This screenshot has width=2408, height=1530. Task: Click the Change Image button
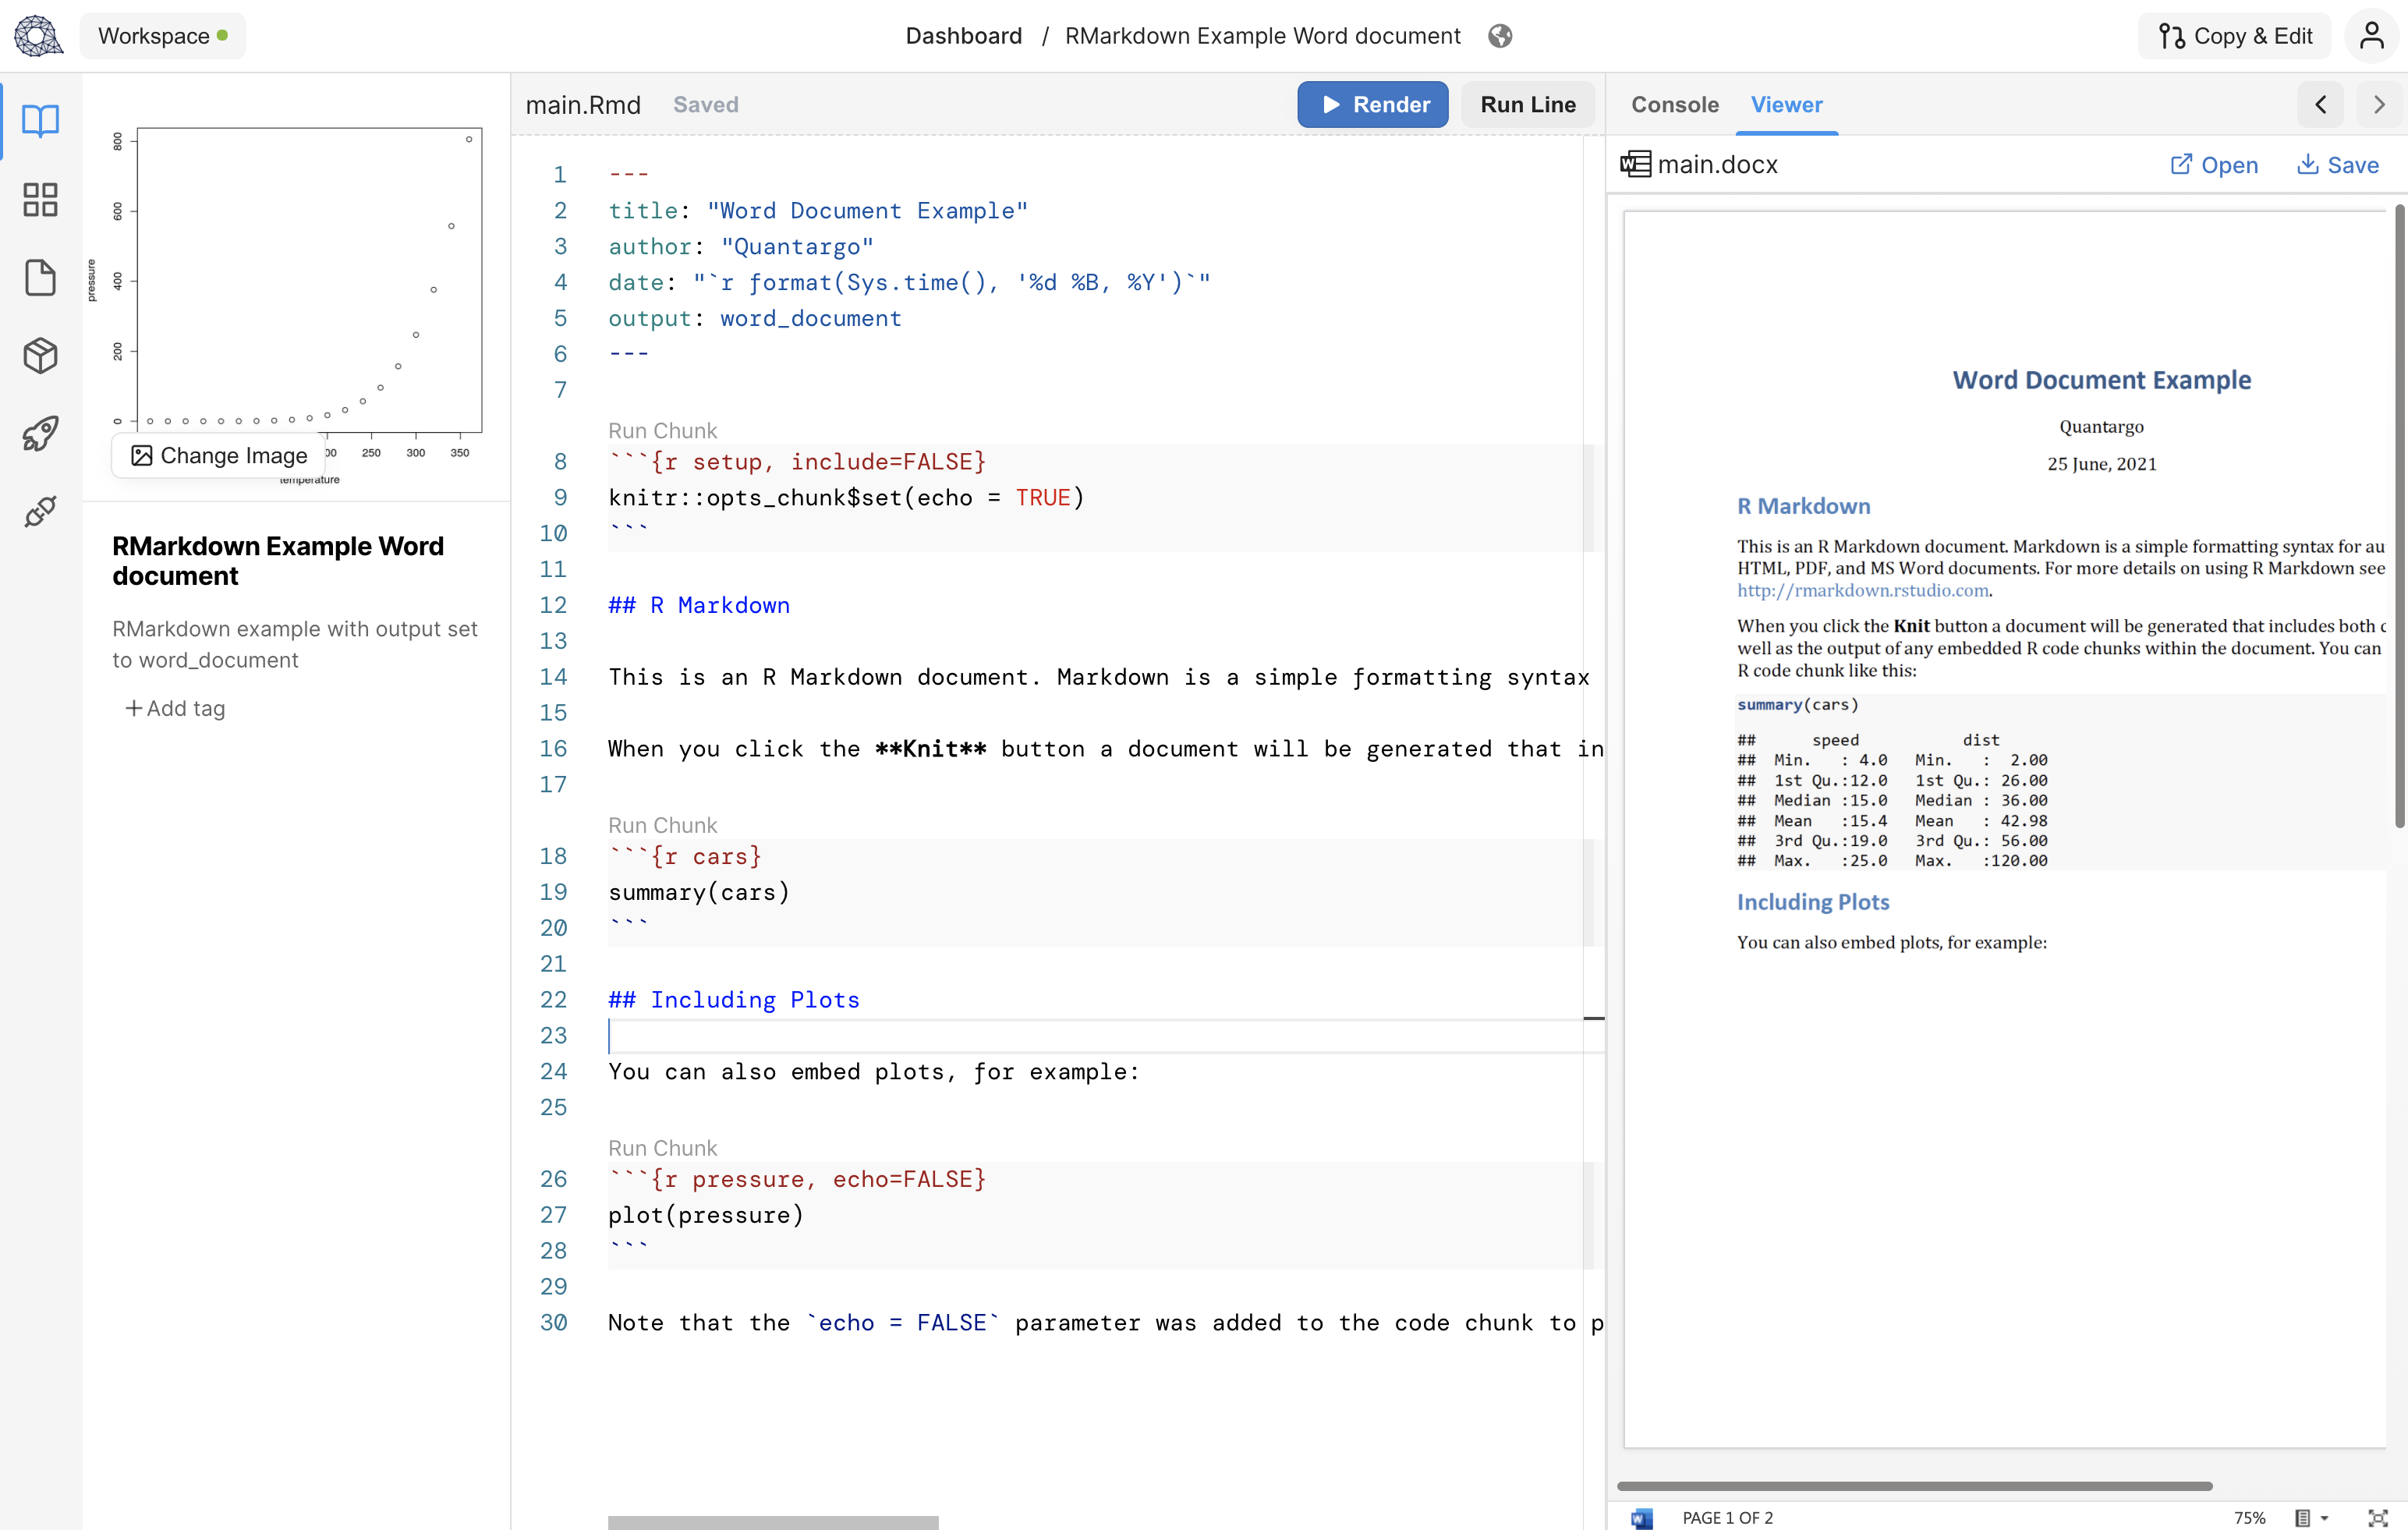click(219, 455)
